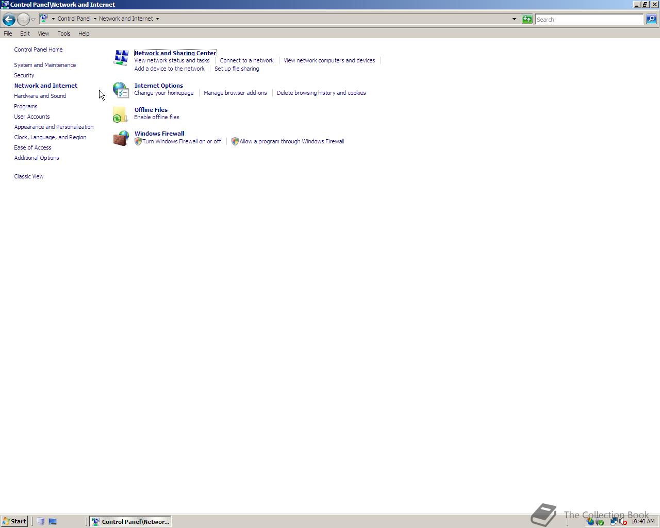Click the blue Back arrow button
Viewport: 660px width, 528px height.
pyautogui.click(x=8, y=20)
